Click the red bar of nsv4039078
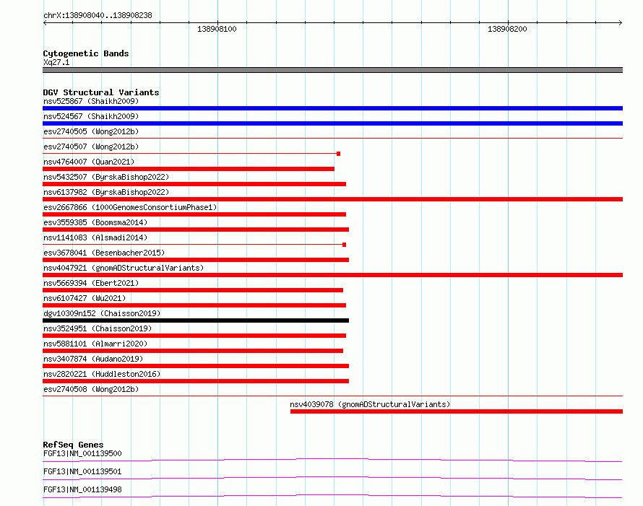Screen dimensions: 643x506 [x=457, y=411]
